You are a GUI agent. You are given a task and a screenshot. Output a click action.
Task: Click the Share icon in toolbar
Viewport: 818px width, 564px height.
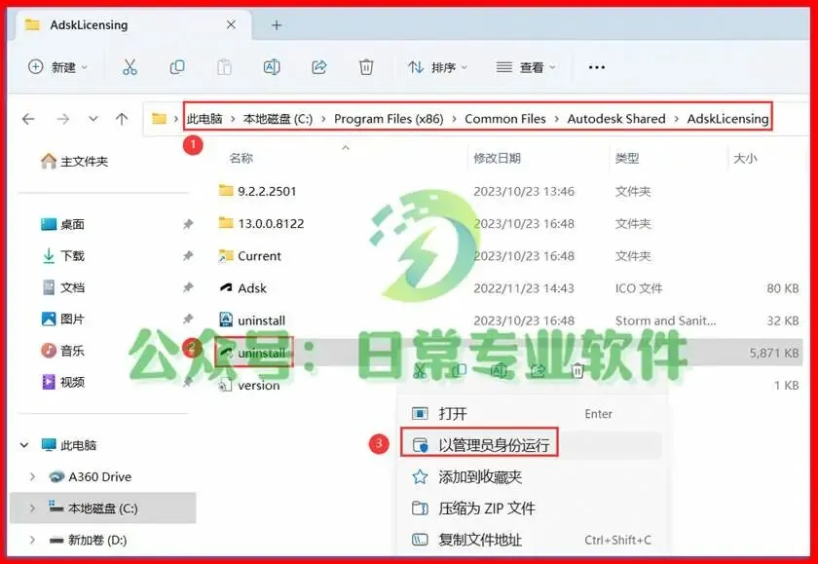pyautogui.click(x=319, y=67)
